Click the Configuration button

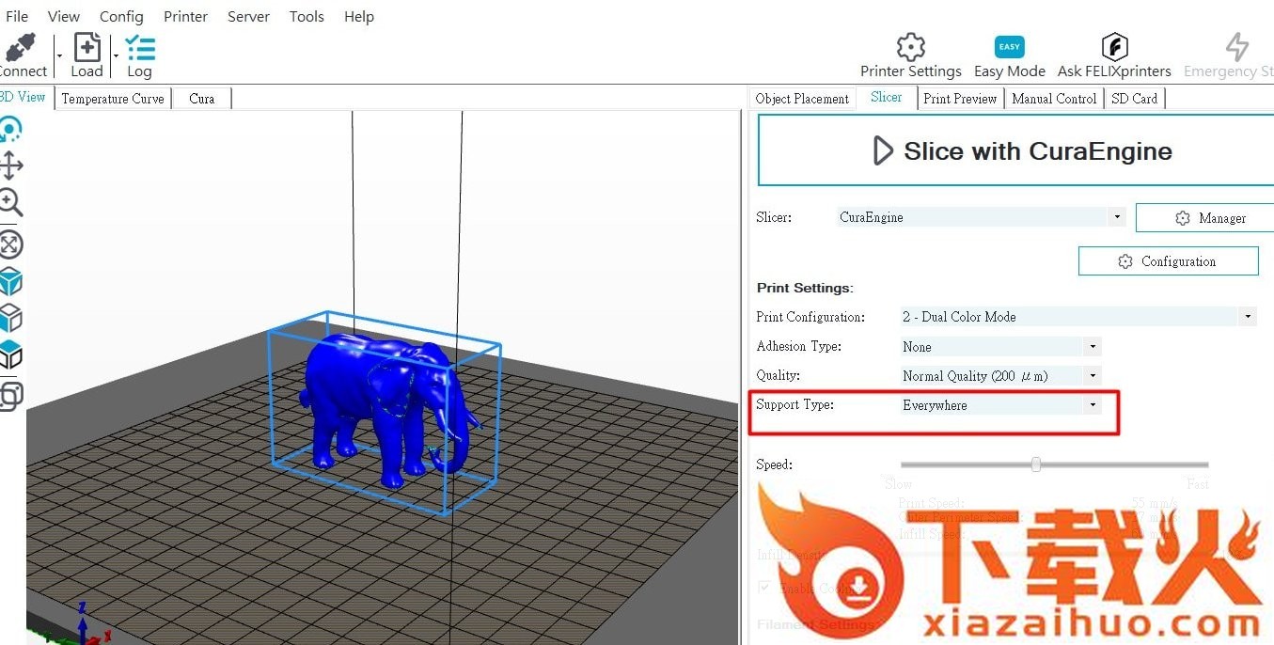click(x=1168, y=261)
